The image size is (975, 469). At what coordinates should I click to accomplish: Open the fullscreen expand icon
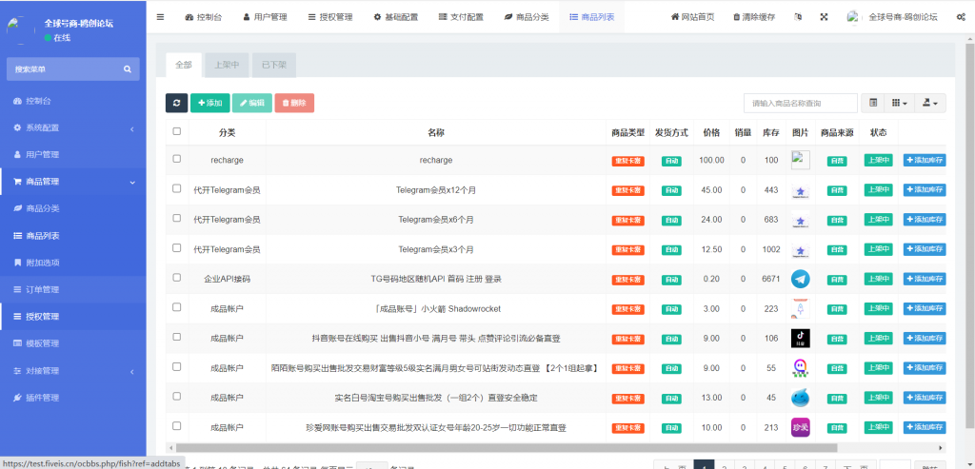click(824, 17)
